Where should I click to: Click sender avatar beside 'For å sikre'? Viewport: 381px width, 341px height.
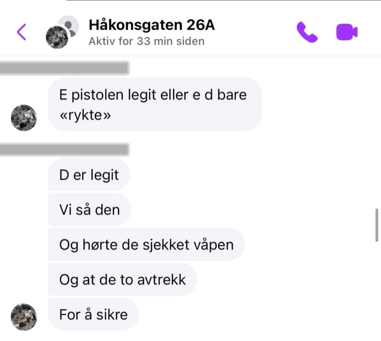click(x=24, y=317)
